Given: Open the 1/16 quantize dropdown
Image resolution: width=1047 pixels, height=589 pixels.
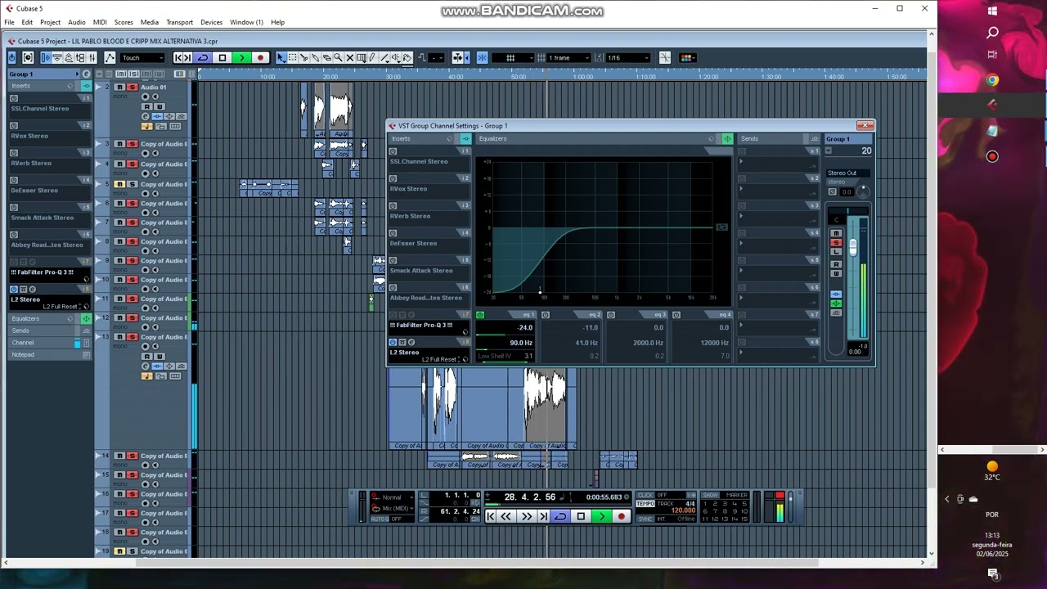Looking at the screenshot, I should pos(628,57).
